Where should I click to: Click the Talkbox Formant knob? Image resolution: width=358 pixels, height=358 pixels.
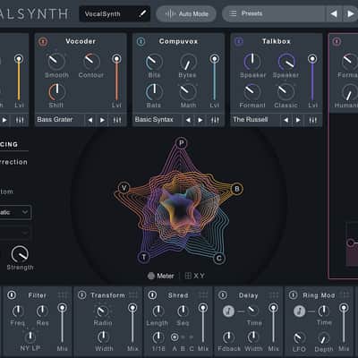pos(252,92)
